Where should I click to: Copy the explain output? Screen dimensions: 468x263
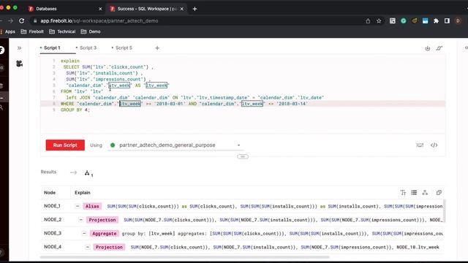439,193
